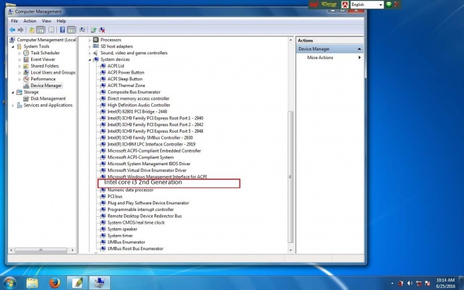The height and width of the screenshot is (290, 464).
Task: Expand SD host adapters category
Action: pos(89,46)
